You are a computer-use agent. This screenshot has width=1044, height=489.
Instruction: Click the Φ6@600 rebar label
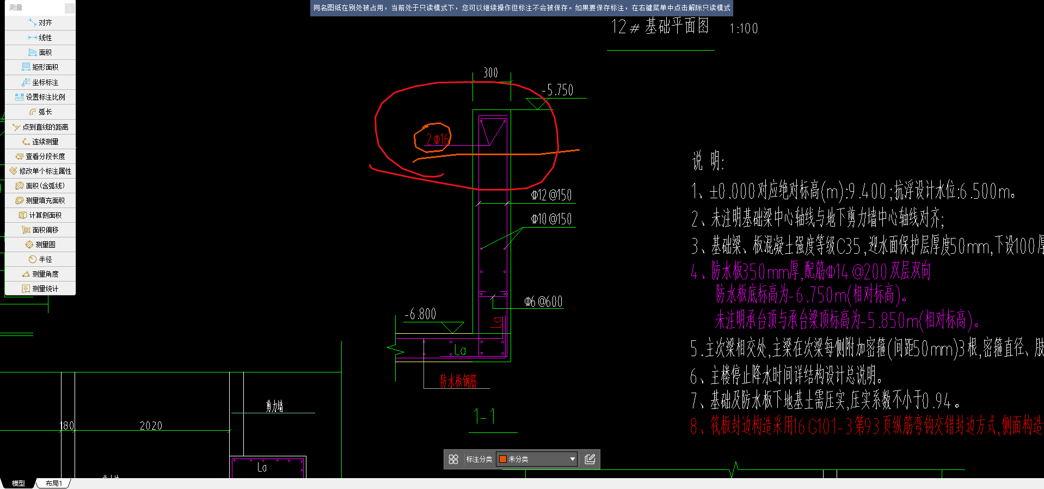pyautogui.click(x=543, y=302)
